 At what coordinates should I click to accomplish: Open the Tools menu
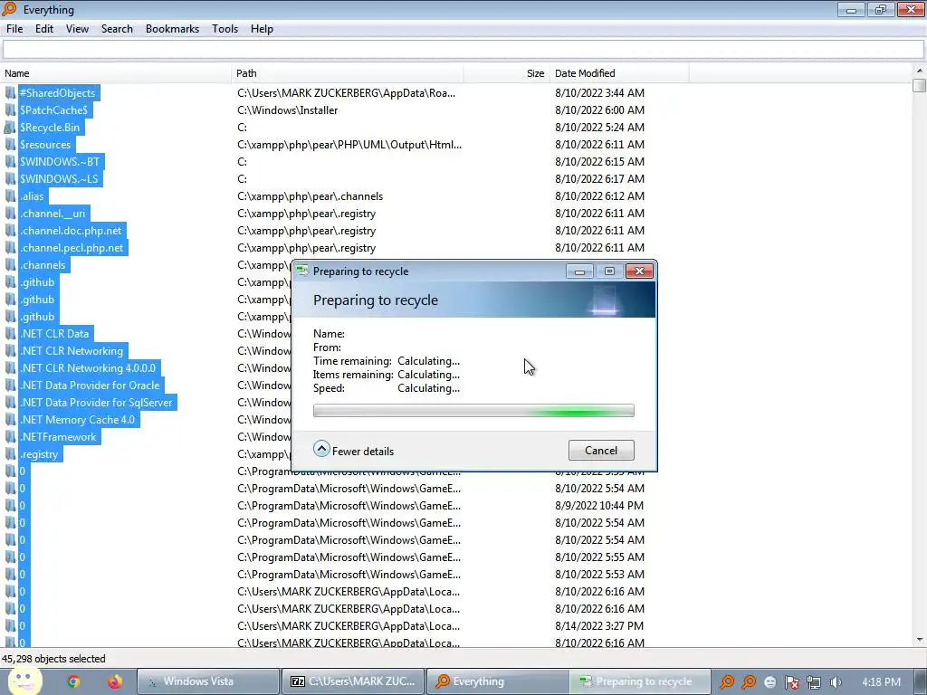click(225, 29)
